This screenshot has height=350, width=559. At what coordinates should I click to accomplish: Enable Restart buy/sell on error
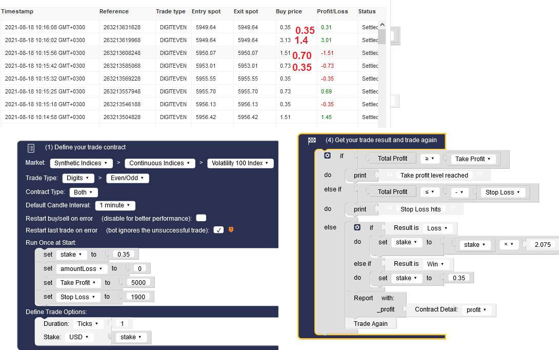201,218
